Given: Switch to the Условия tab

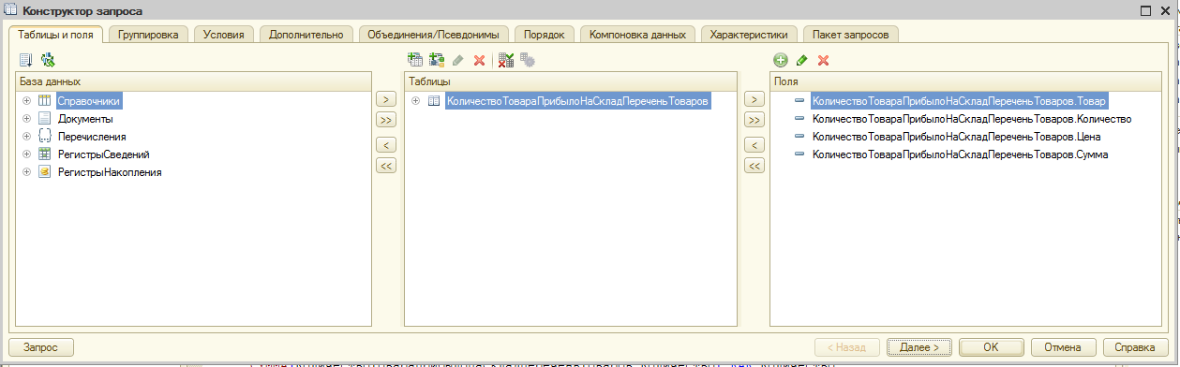Looking at the screenshot, I should tap(224, 35).
